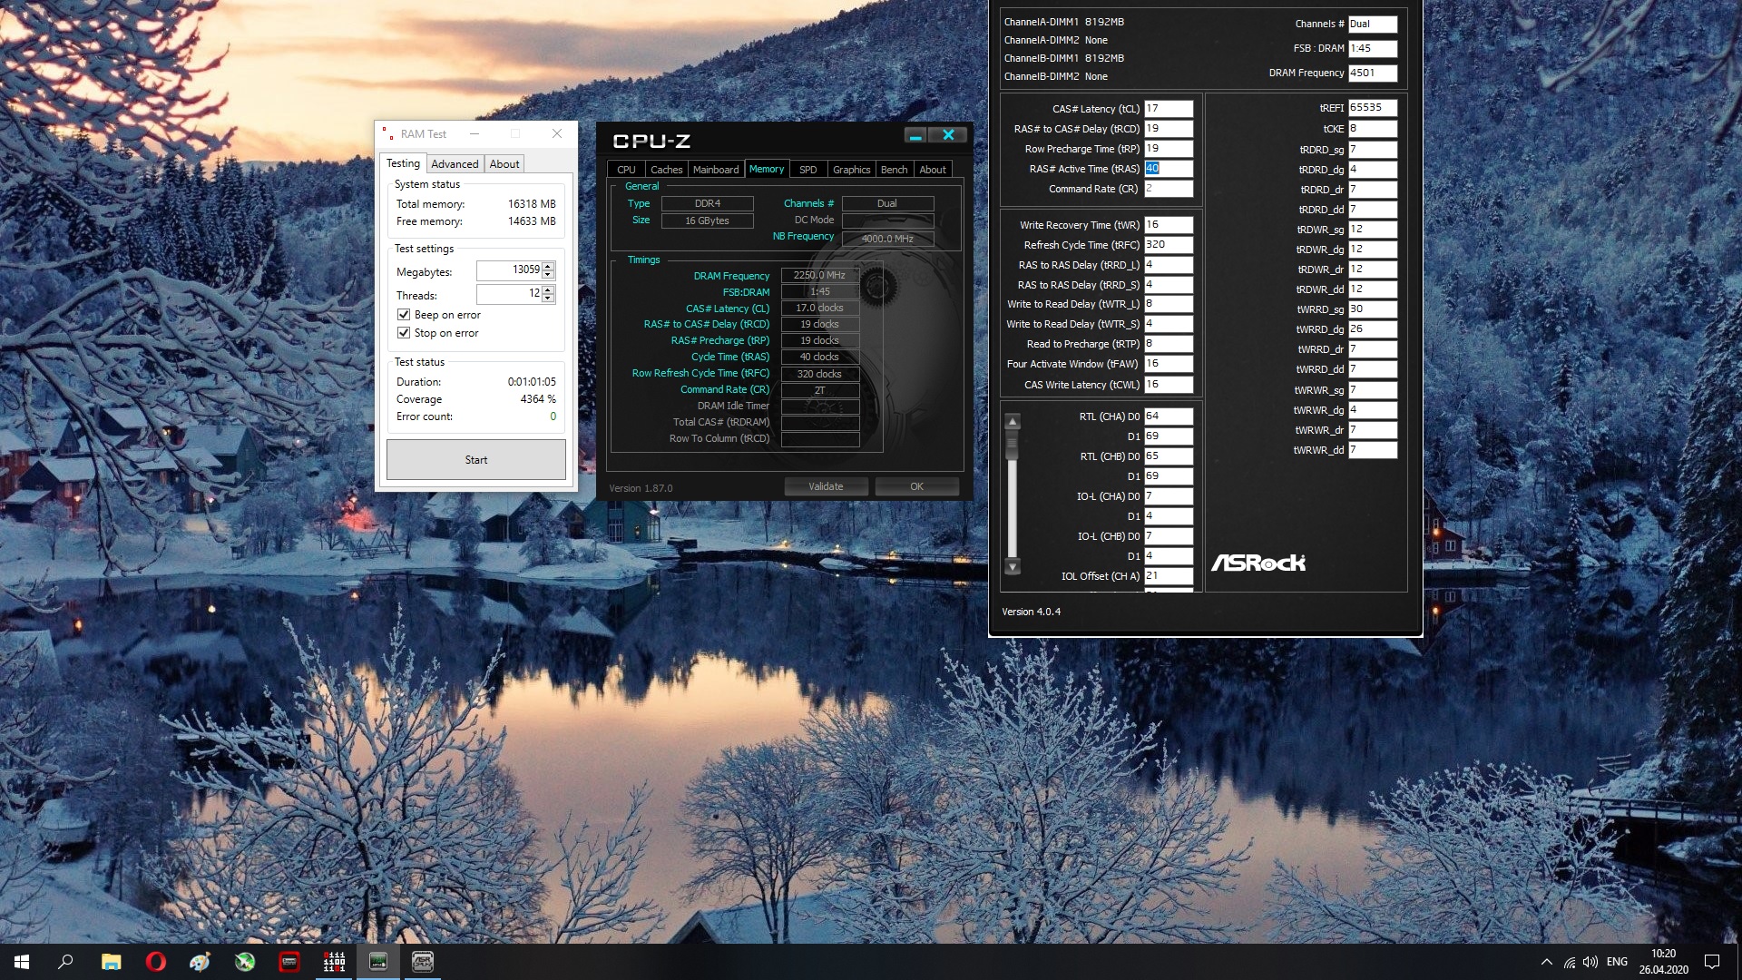Open File Explorer from taskbar

111,961
